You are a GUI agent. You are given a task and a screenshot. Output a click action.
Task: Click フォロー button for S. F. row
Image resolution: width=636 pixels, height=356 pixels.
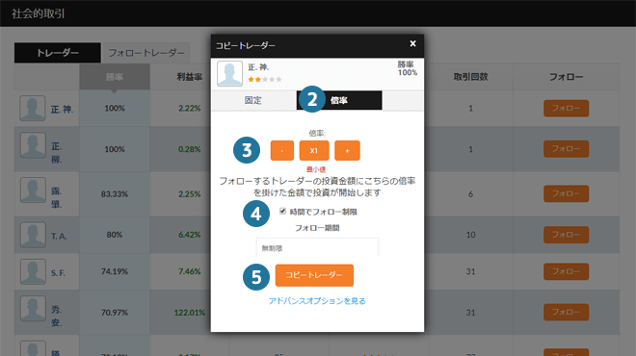tap(566, 271)
